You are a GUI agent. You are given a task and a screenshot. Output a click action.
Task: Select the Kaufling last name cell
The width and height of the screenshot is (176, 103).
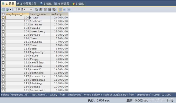point(40,62)
